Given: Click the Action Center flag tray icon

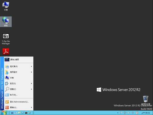Looking at the screenshot, I should click(121, 113).
